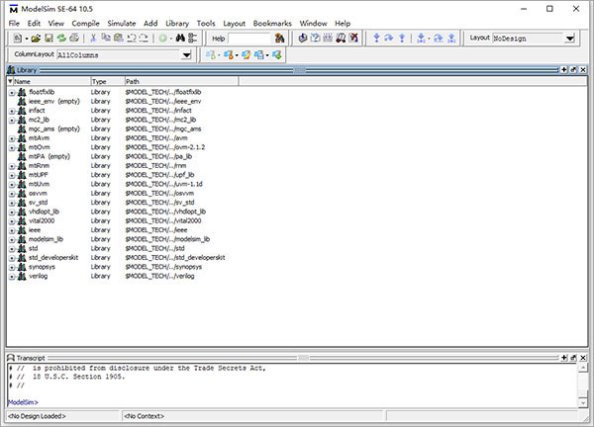Zoom the Transcript panel with plus button

(564, 358)
